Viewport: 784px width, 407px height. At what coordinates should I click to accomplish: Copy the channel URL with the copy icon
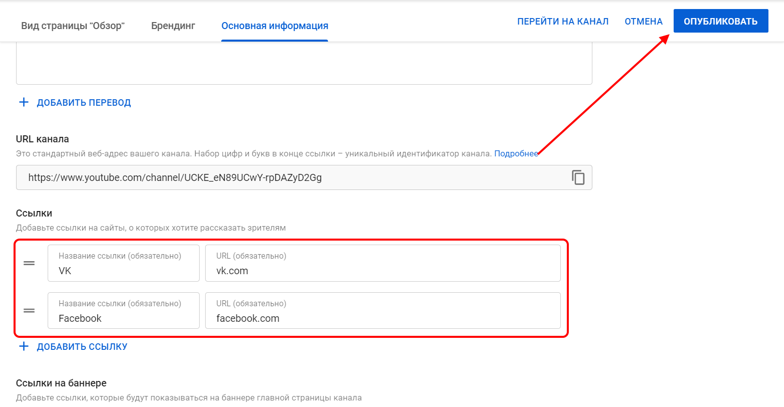click(578, 177)
